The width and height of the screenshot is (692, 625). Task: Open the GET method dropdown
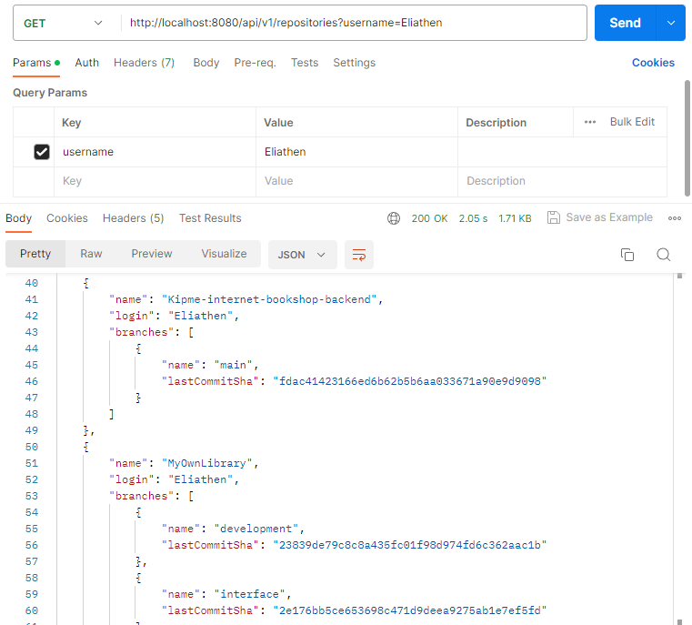64,23
